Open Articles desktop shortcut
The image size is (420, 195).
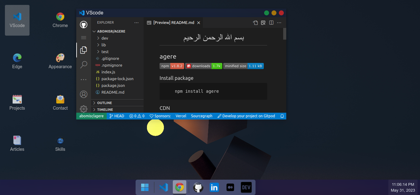17,144
